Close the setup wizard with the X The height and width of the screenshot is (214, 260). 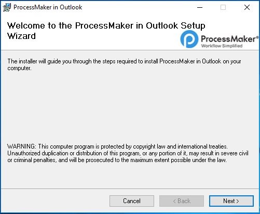[x=247, y=7]
